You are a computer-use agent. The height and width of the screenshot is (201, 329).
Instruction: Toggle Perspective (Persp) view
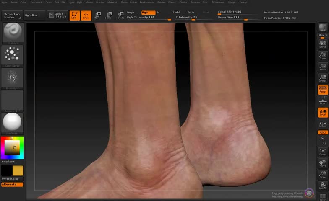(323, 90)
